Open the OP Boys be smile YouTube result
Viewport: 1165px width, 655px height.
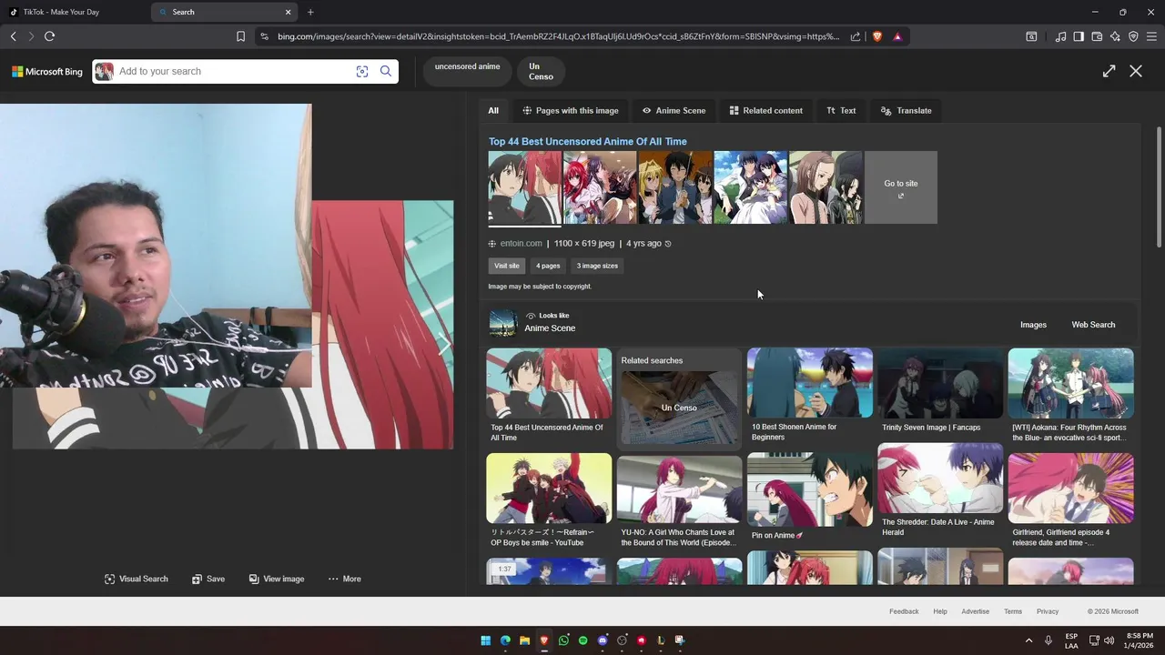coord(549,489)
